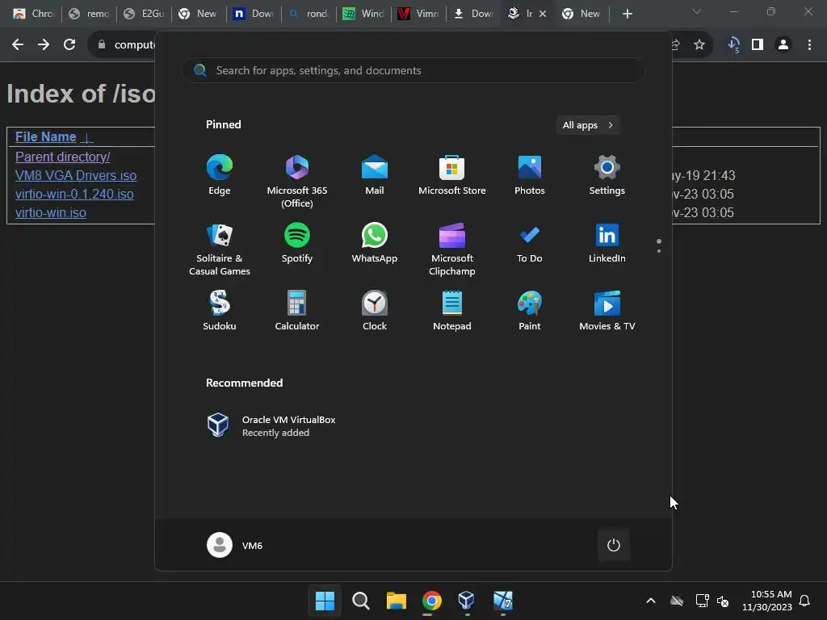Launch Spotify from pinned apps
Screen dimensions: 827x620
click(x=297, y=243)
